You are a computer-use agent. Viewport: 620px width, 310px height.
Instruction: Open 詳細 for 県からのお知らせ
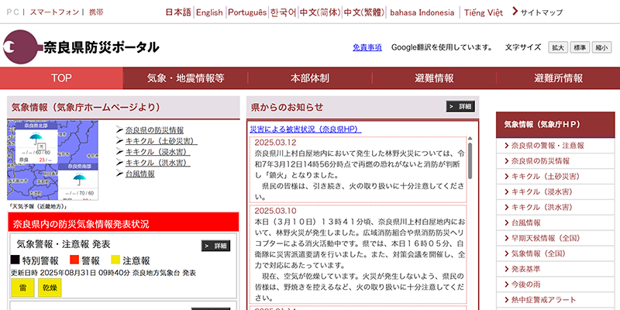pos(460,106)
